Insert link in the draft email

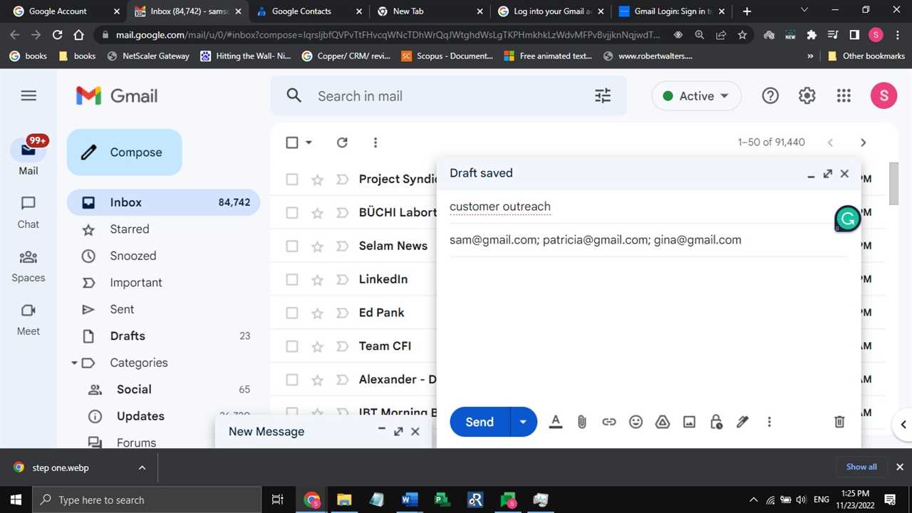point(609,422)
